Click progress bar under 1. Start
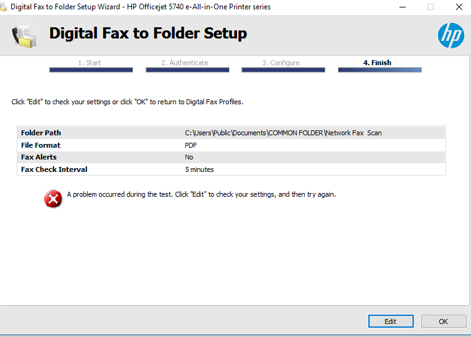The width and height of the screenshot is (471, 337). [91, 70]
